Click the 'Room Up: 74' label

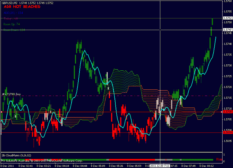click(12, 24)
